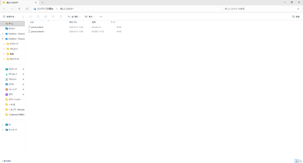This screenshot has height=163, width=303.
Task: Close the 新しいフォルダー tab
Action: (x=36, y=2)
